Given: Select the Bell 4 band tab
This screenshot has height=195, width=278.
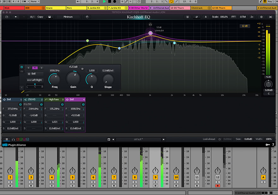Looking at the screenshot, I should (75, 99).
